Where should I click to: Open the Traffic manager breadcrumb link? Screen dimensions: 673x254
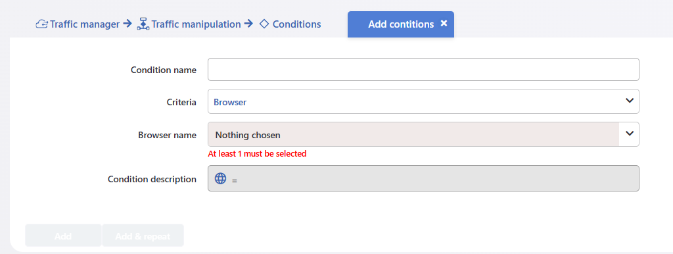[x=85, y=24]
